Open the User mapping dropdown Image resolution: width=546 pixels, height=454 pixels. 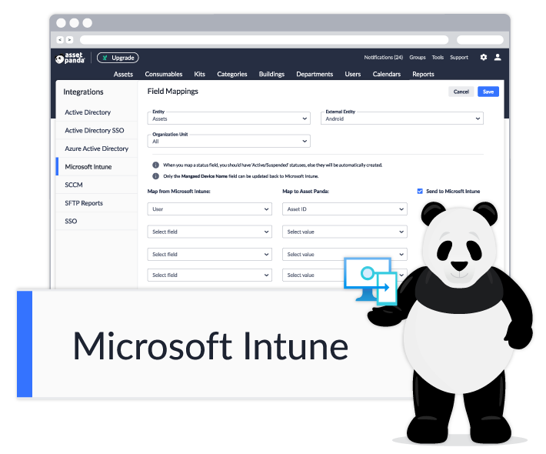[210, 209]
